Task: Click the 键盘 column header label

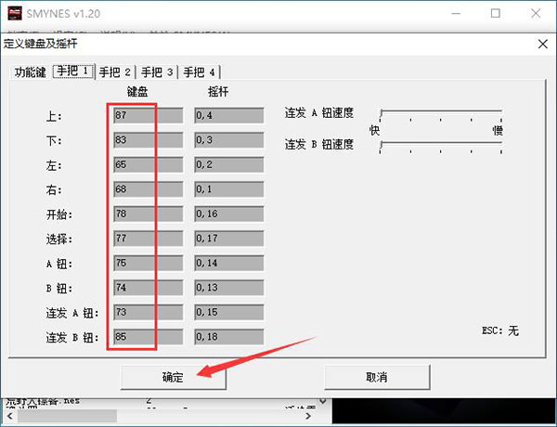Action: click(137, 92)
